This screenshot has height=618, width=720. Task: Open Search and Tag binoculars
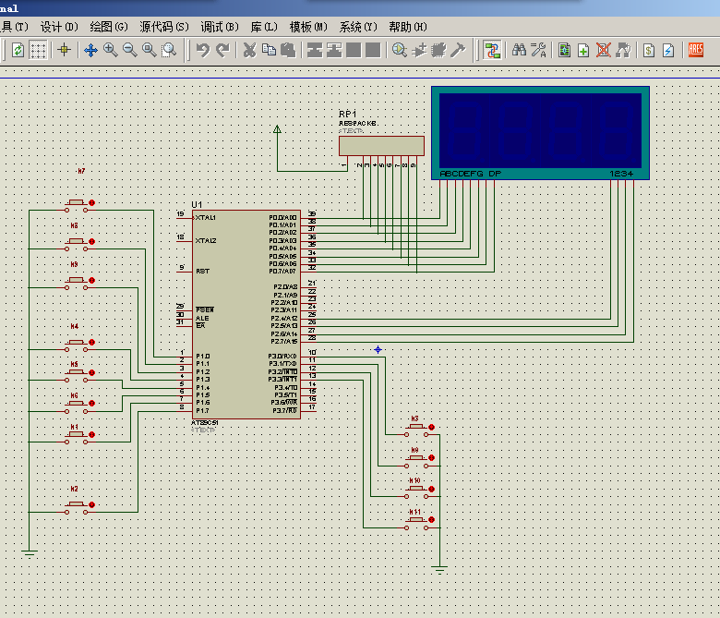519,50
